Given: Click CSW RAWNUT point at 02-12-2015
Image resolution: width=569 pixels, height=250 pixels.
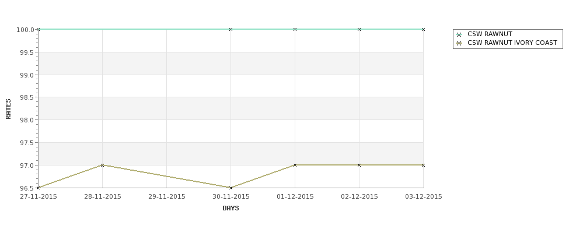Looking at the screenshot, I should [x=359, y=29].
